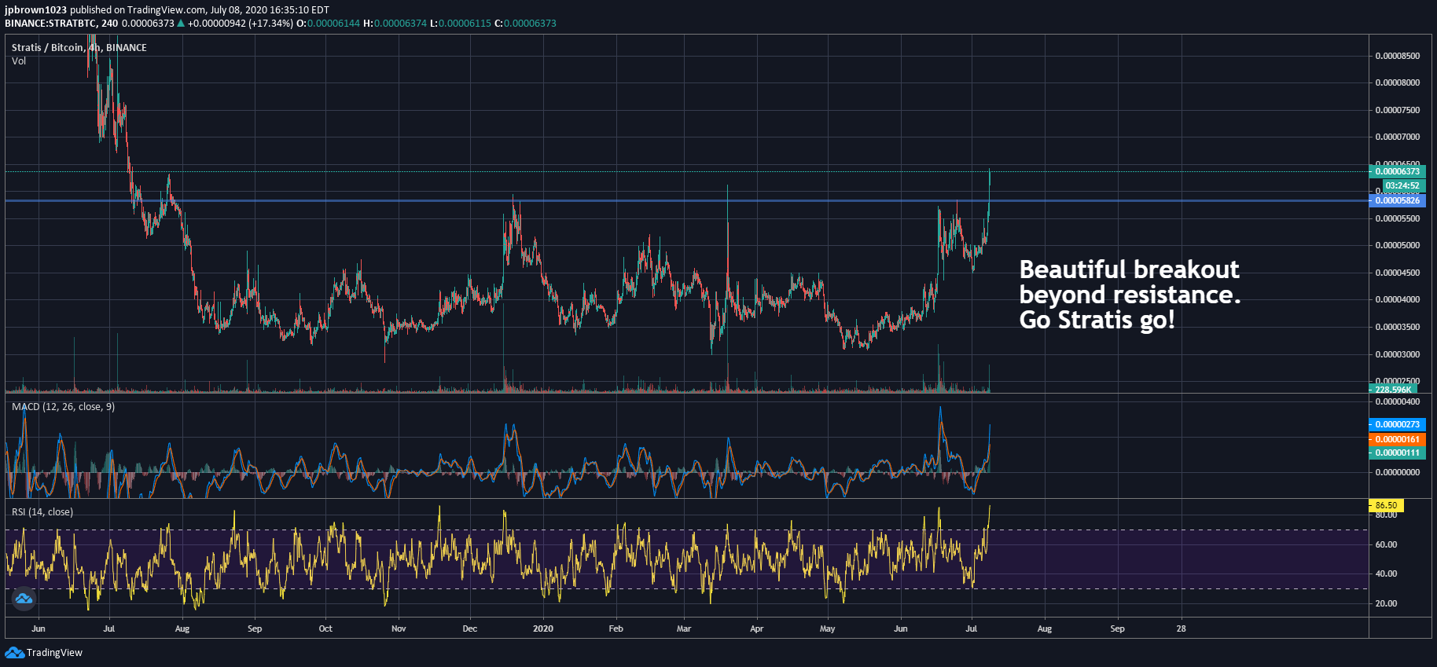Click the 2020 label on the time axis
Image resolution: width=1437 pixels, height=667 pixels.
(x=543, y=629)
